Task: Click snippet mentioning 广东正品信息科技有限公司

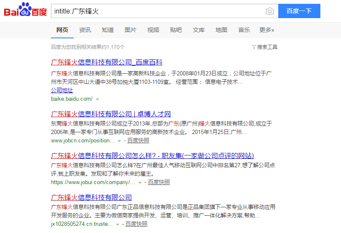Action: [163, 211]
